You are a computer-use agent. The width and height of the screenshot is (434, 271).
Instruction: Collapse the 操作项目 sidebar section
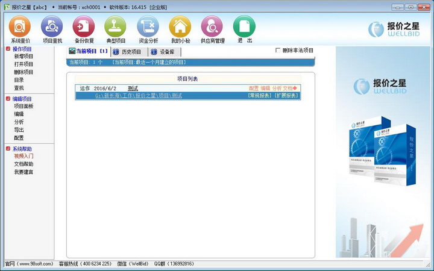point(8,49)
